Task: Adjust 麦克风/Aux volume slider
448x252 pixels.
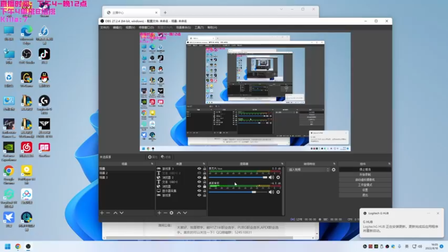Action: pyautogui.click(x=239, y=178)
